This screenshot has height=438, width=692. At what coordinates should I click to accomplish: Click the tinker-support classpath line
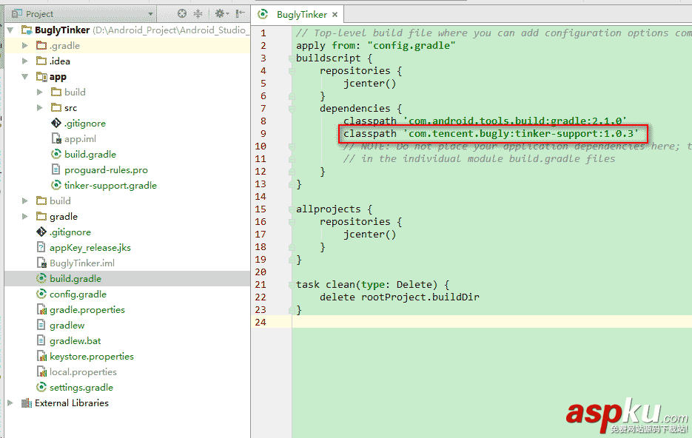point(491,134)
